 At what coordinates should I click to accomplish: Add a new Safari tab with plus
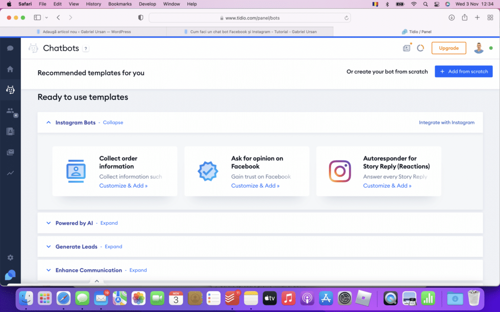(478, 18)
